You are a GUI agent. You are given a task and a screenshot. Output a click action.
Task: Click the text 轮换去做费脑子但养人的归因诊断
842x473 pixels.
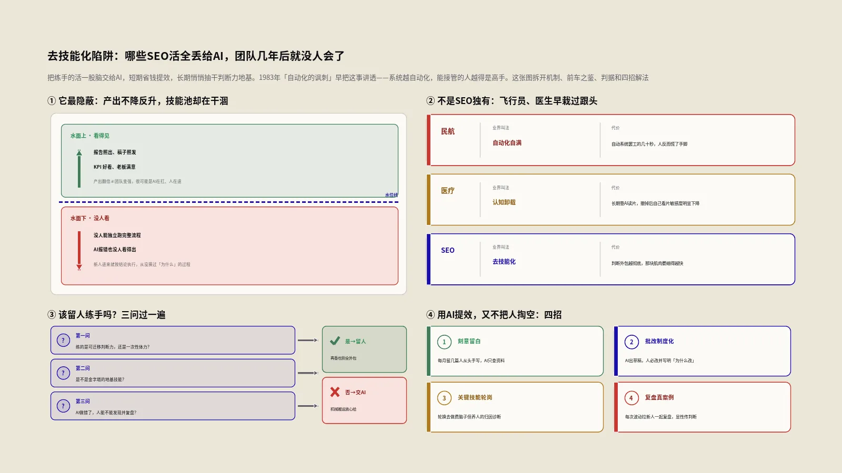[x=469, y=417]
